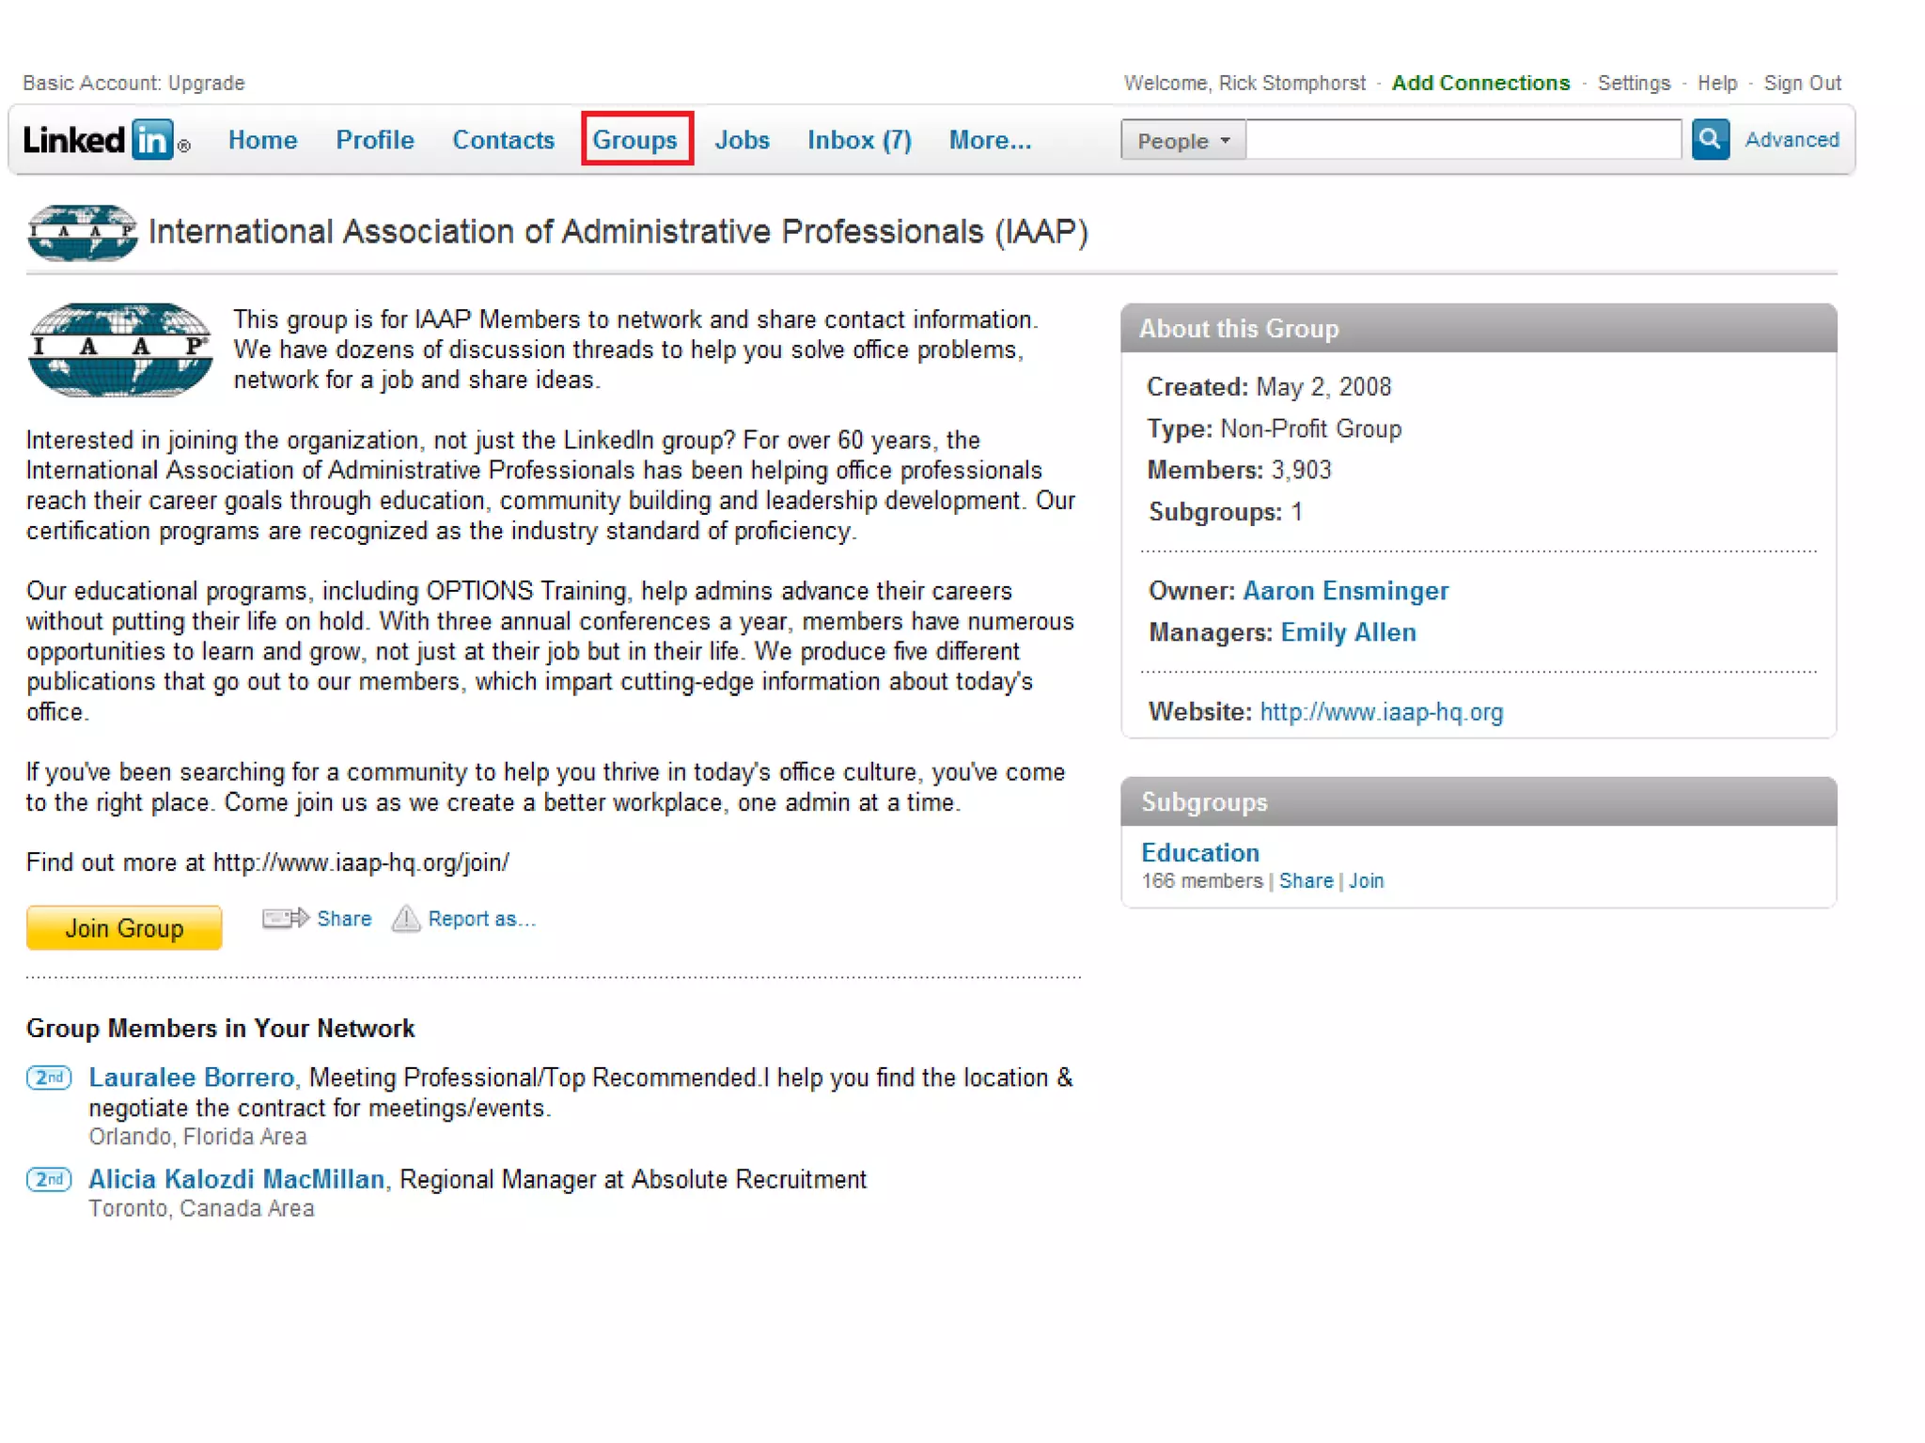Click Add Connections link

pyautogui.click(x=1479, y=83)
